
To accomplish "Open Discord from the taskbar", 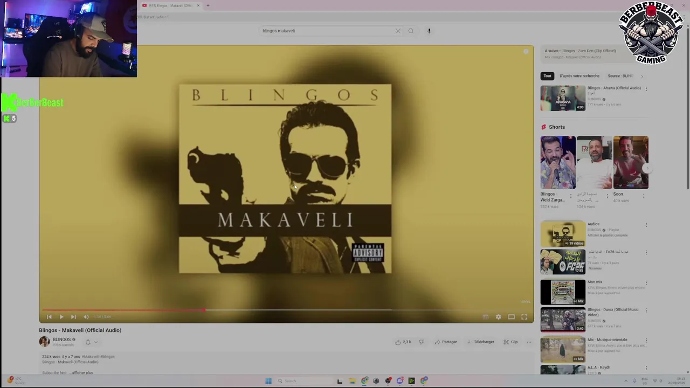I will 400,381.
